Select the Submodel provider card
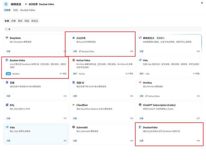The image size is (206, 161). pyautogui.click(x=103, y=134)
